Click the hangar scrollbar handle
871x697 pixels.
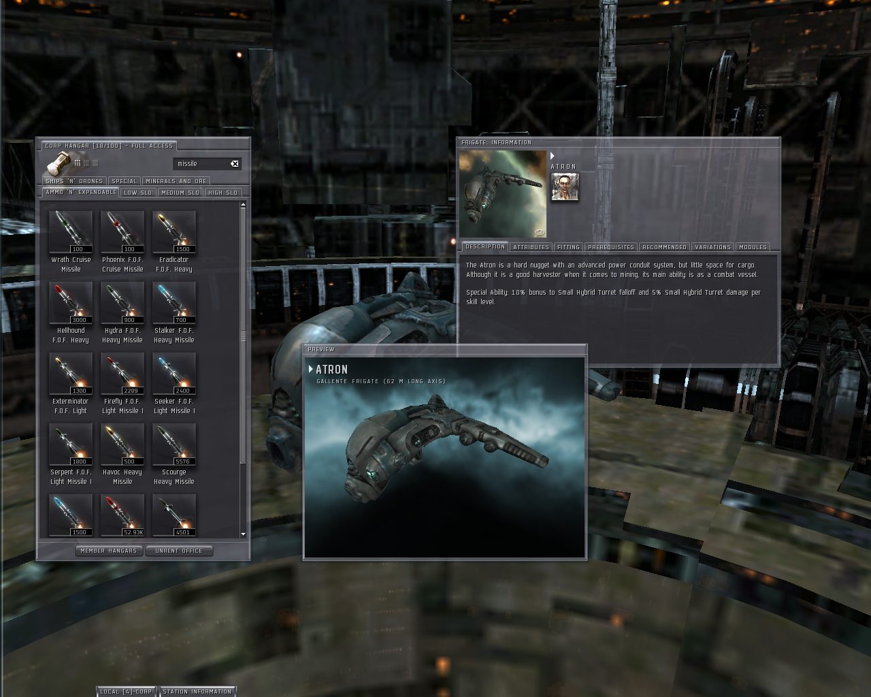coord(243,336)
